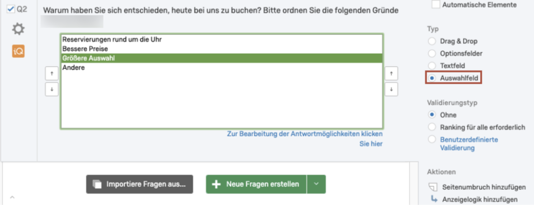This screenshot has height=205, width=534.
Task: Select the 'Bessere Preise' list item
Action: tap(222, 49)
